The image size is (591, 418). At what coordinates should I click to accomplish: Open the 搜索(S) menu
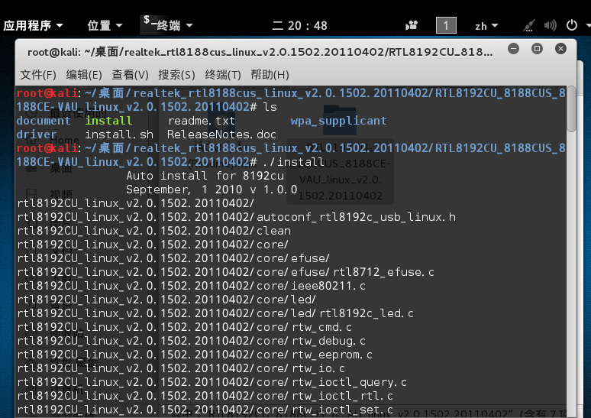pos(177,75)
